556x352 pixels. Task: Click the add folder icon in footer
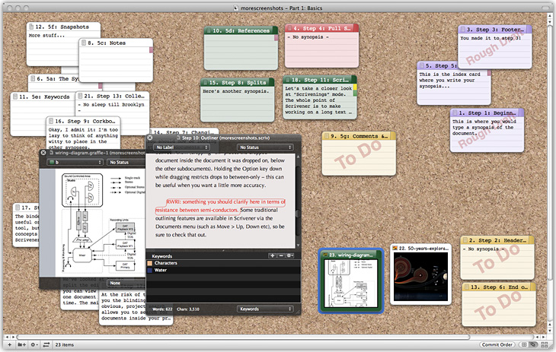[21, 344]
